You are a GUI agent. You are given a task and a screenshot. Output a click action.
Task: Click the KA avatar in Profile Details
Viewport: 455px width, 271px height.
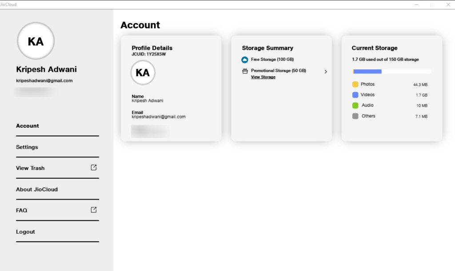(143, 73)
